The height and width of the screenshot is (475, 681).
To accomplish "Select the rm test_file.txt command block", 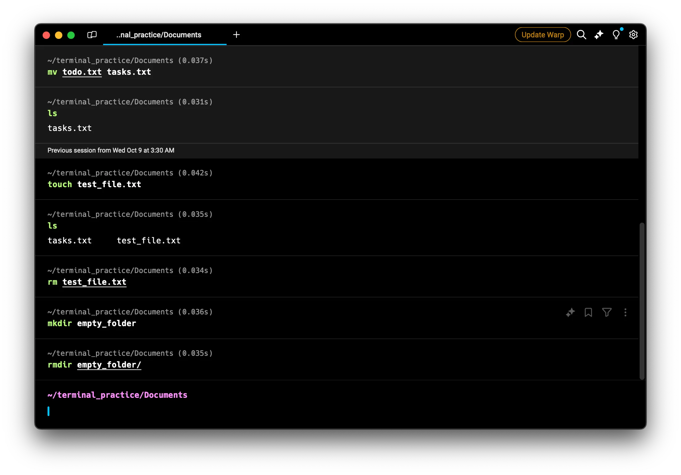I will pos(309,276).
